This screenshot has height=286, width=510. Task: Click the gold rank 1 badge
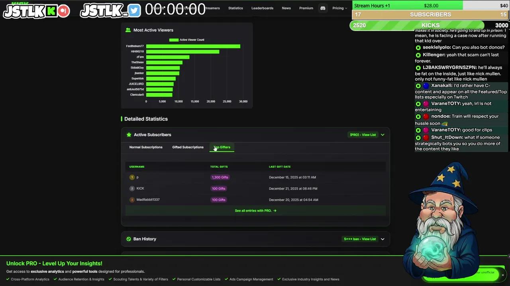[x=132, y=177]
